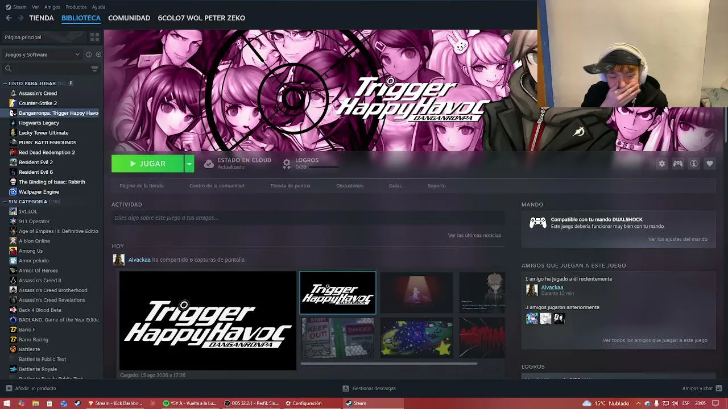Show recently played clock filter
The height and width of the screenshot is (409, 728).
coord(89,55)
